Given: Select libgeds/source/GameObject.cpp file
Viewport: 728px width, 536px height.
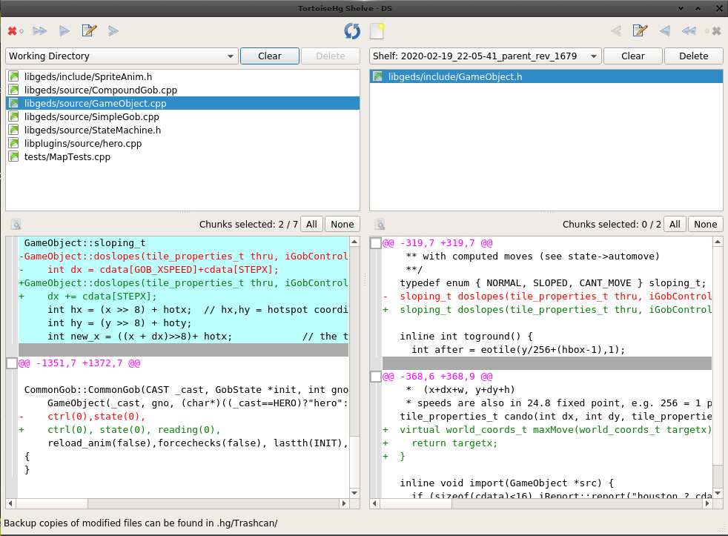Looking at the screenshot, I should (182, 104).
